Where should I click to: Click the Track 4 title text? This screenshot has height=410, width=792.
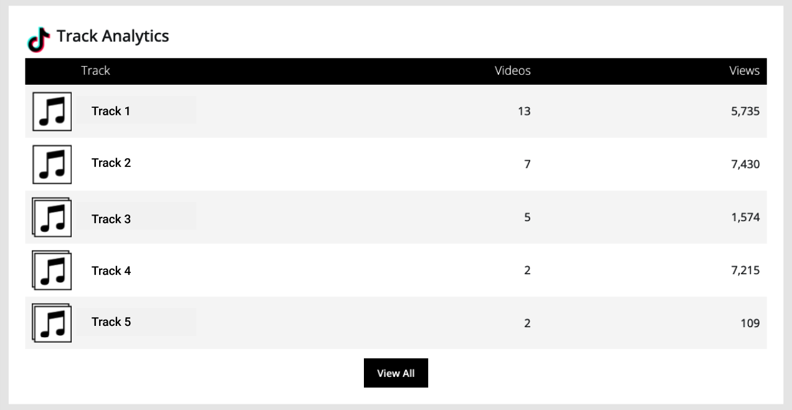pyautogui.click(x=111, y=270)
